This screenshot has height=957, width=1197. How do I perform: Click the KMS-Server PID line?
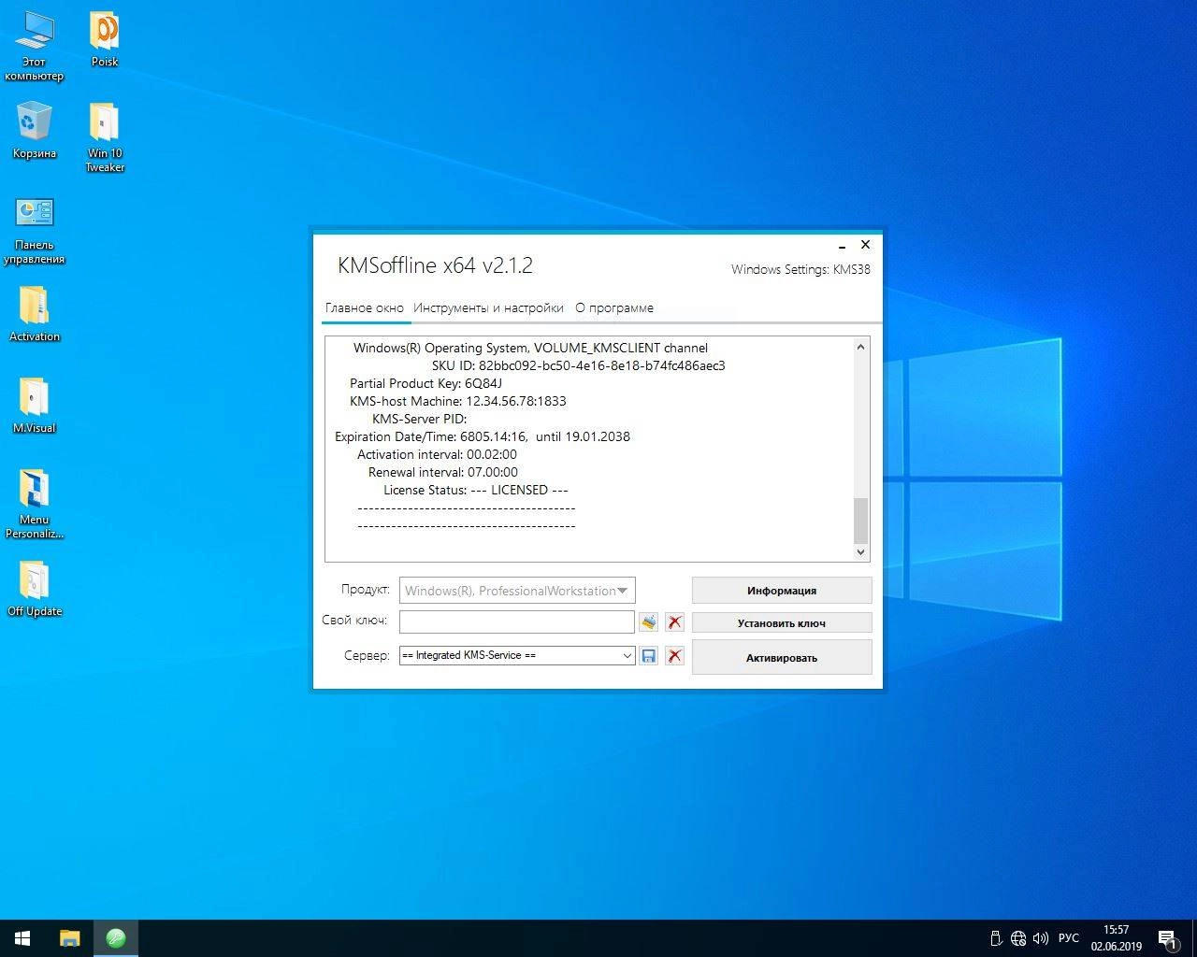(x=419, y=419)
